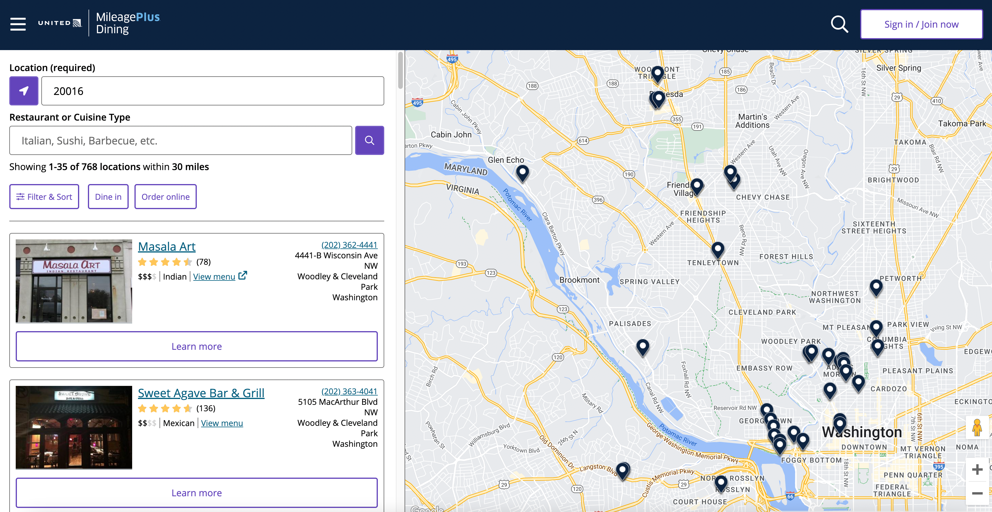Viewport: 992px width, 512px height.
Task: Click Learn more for Masala Art
Action: pyautogui.click(x=196, y=346)
